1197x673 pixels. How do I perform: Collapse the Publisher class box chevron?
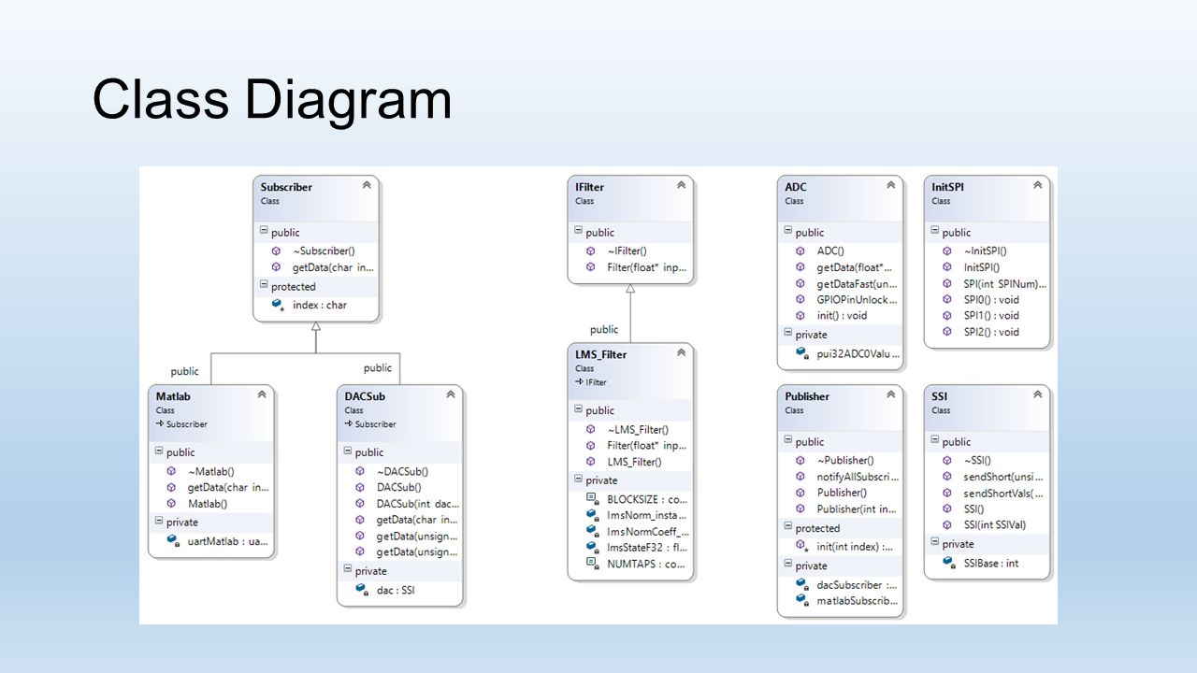(x=890, y=395)
